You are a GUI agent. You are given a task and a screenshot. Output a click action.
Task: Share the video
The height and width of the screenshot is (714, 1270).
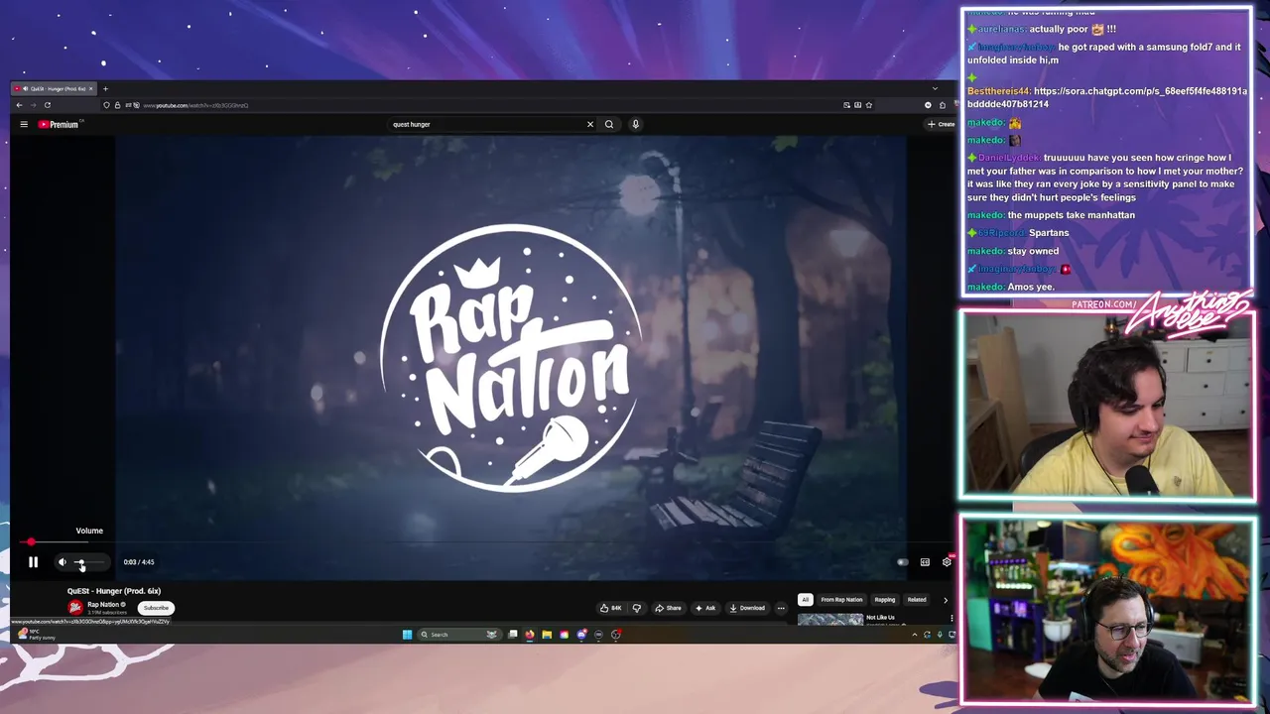pyautogui.click(x=668, y=608)
